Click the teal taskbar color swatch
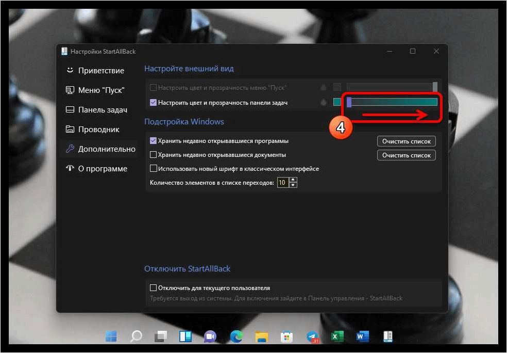This screenshot has height=353, width=507. pyautogui.click(x=337, y=102)
